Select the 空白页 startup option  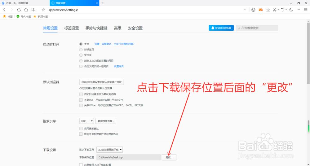[81, 55]
